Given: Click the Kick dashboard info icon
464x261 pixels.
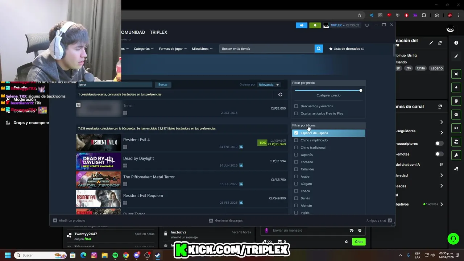Looking at the screenshot, I should click(456, 43).
